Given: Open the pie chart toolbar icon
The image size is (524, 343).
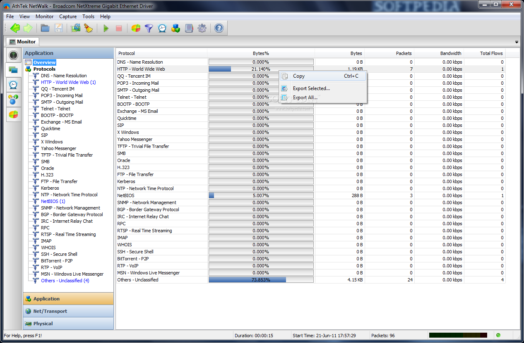Looking at the screenshot, I should coord(136,28).
